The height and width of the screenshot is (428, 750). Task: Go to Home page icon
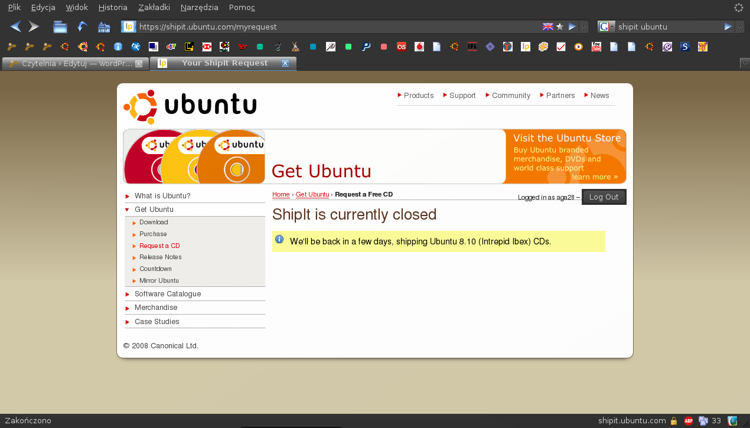(104, 27)
